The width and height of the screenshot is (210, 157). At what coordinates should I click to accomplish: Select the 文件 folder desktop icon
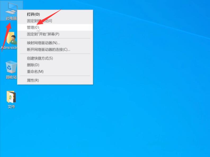click(11, 100)
